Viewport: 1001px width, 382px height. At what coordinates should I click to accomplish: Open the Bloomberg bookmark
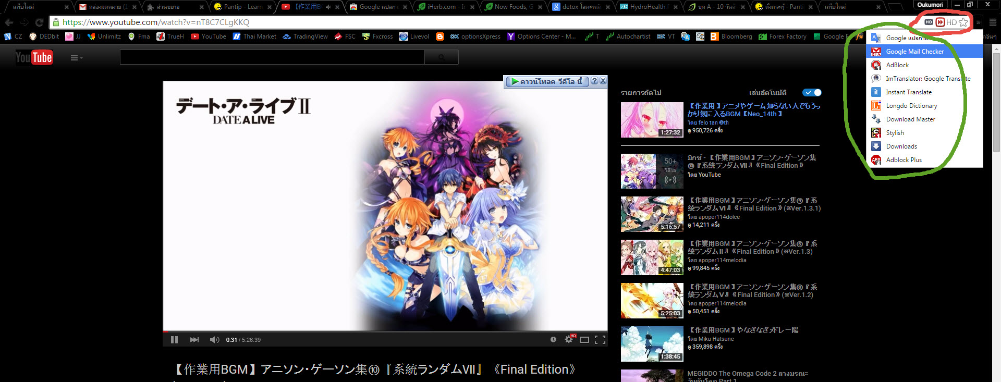tap(731, 36)
